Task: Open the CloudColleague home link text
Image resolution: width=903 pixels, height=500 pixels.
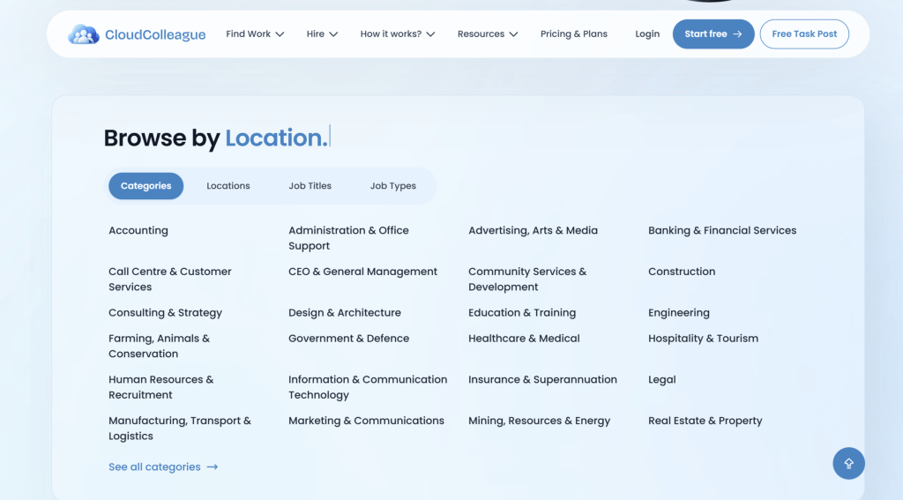Action: click(155, 34)
